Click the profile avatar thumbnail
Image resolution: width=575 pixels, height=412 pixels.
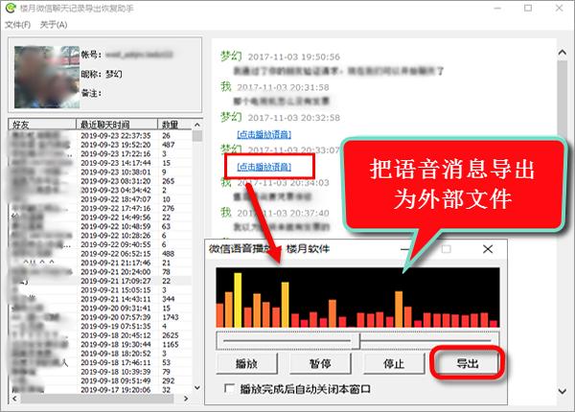(x=47, y=77)
